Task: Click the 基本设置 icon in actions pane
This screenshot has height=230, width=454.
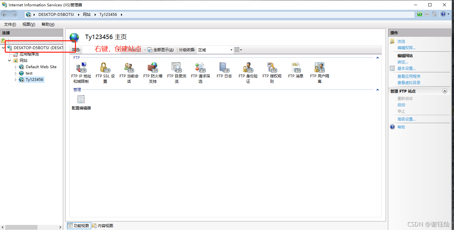Action: 392,68
